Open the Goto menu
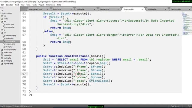Viewport: 192px width, 108px height. point(28,5)
